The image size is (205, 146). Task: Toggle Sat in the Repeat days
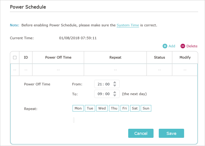(135, 108)
